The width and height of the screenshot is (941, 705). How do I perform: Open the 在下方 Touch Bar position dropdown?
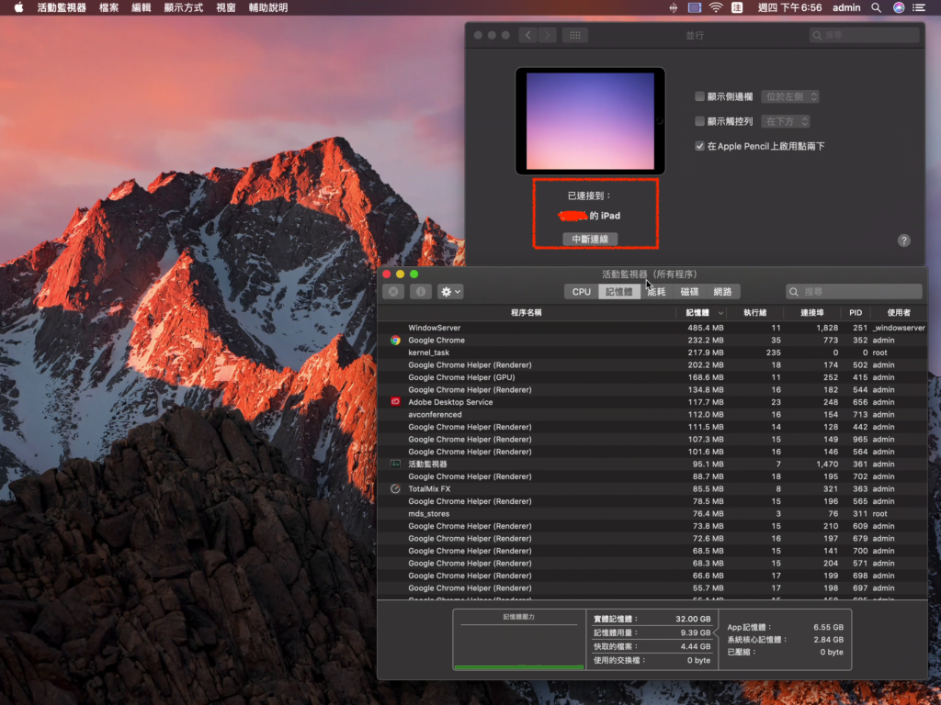pos(786,121)
